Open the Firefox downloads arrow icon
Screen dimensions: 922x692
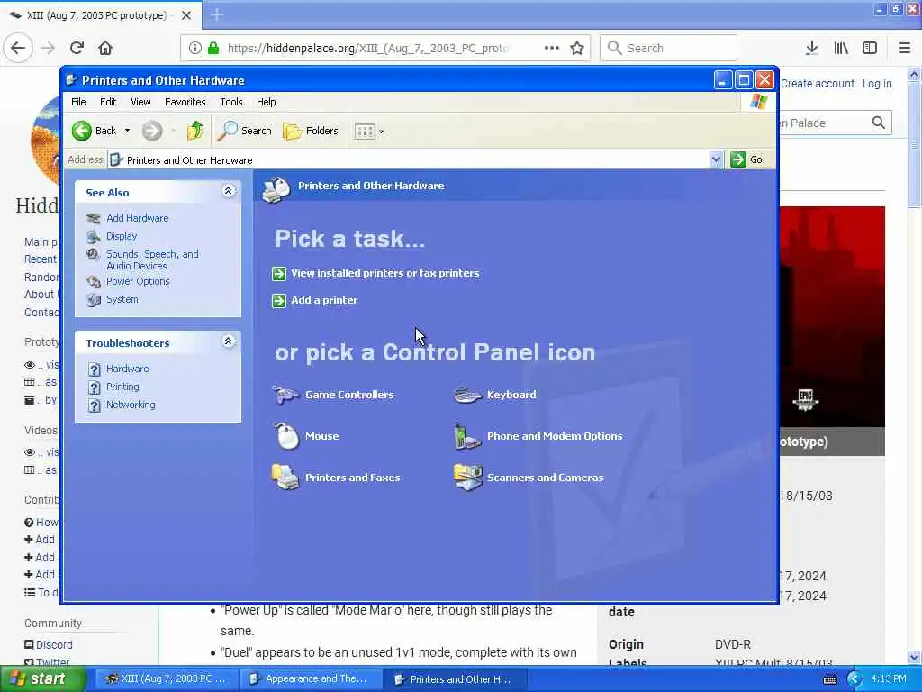(x=811, y=49)
